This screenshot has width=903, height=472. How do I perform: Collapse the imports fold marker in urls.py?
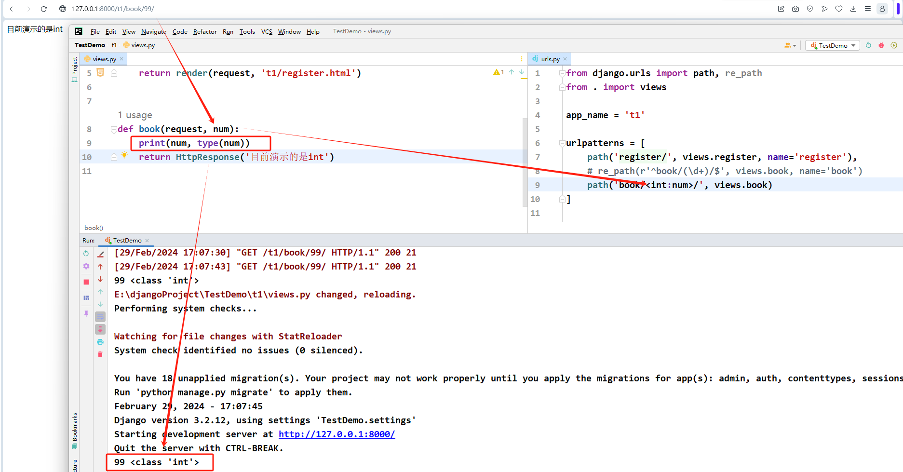[x=562, y=73]
